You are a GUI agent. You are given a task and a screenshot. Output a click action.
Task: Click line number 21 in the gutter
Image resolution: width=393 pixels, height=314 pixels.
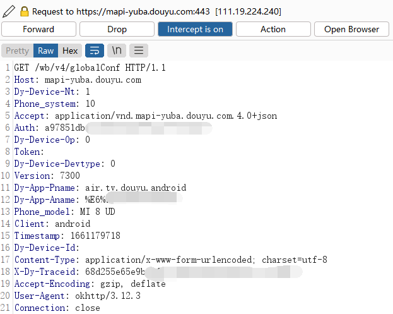pyautogui.click(x=5, y=308)
